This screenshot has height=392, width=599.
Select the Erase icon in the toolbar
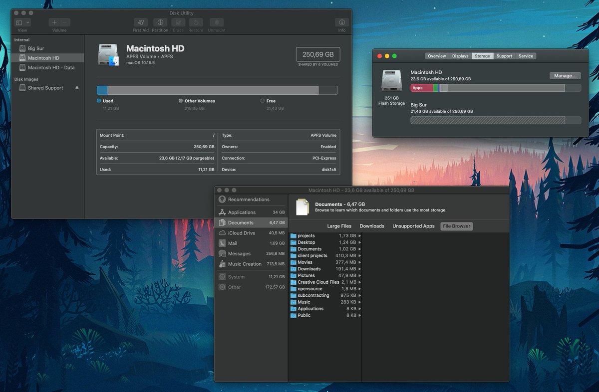178,23
